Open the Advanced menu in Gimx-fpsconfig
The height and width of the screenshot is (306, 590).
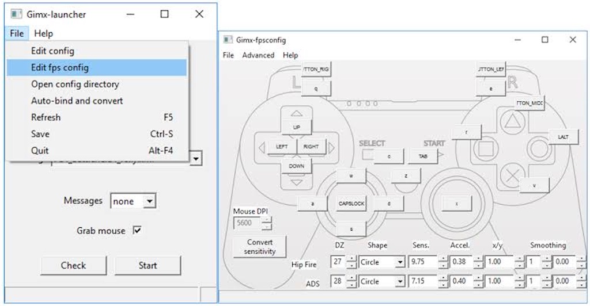click(258, 55)
